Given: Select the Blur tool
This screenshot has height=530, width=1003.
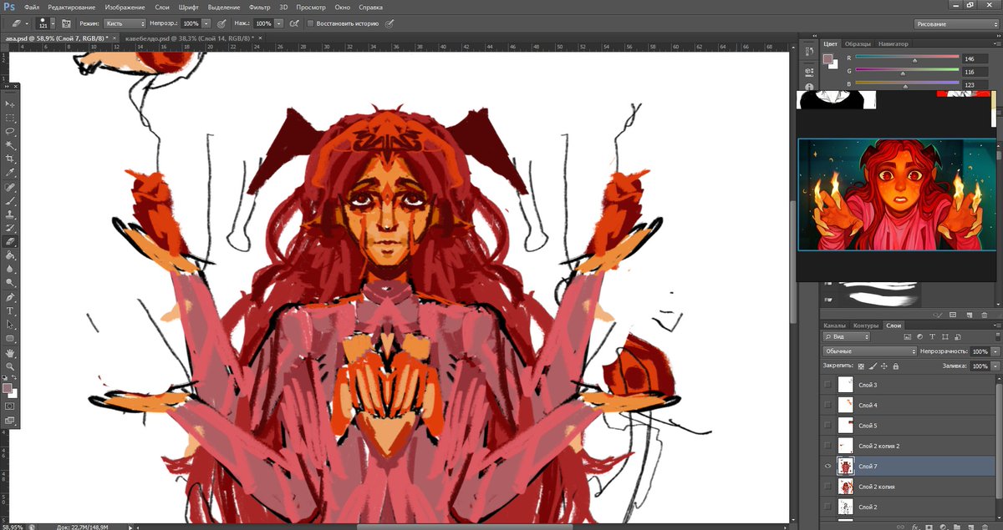Looking at the screenshot, I should pos(10,270).
